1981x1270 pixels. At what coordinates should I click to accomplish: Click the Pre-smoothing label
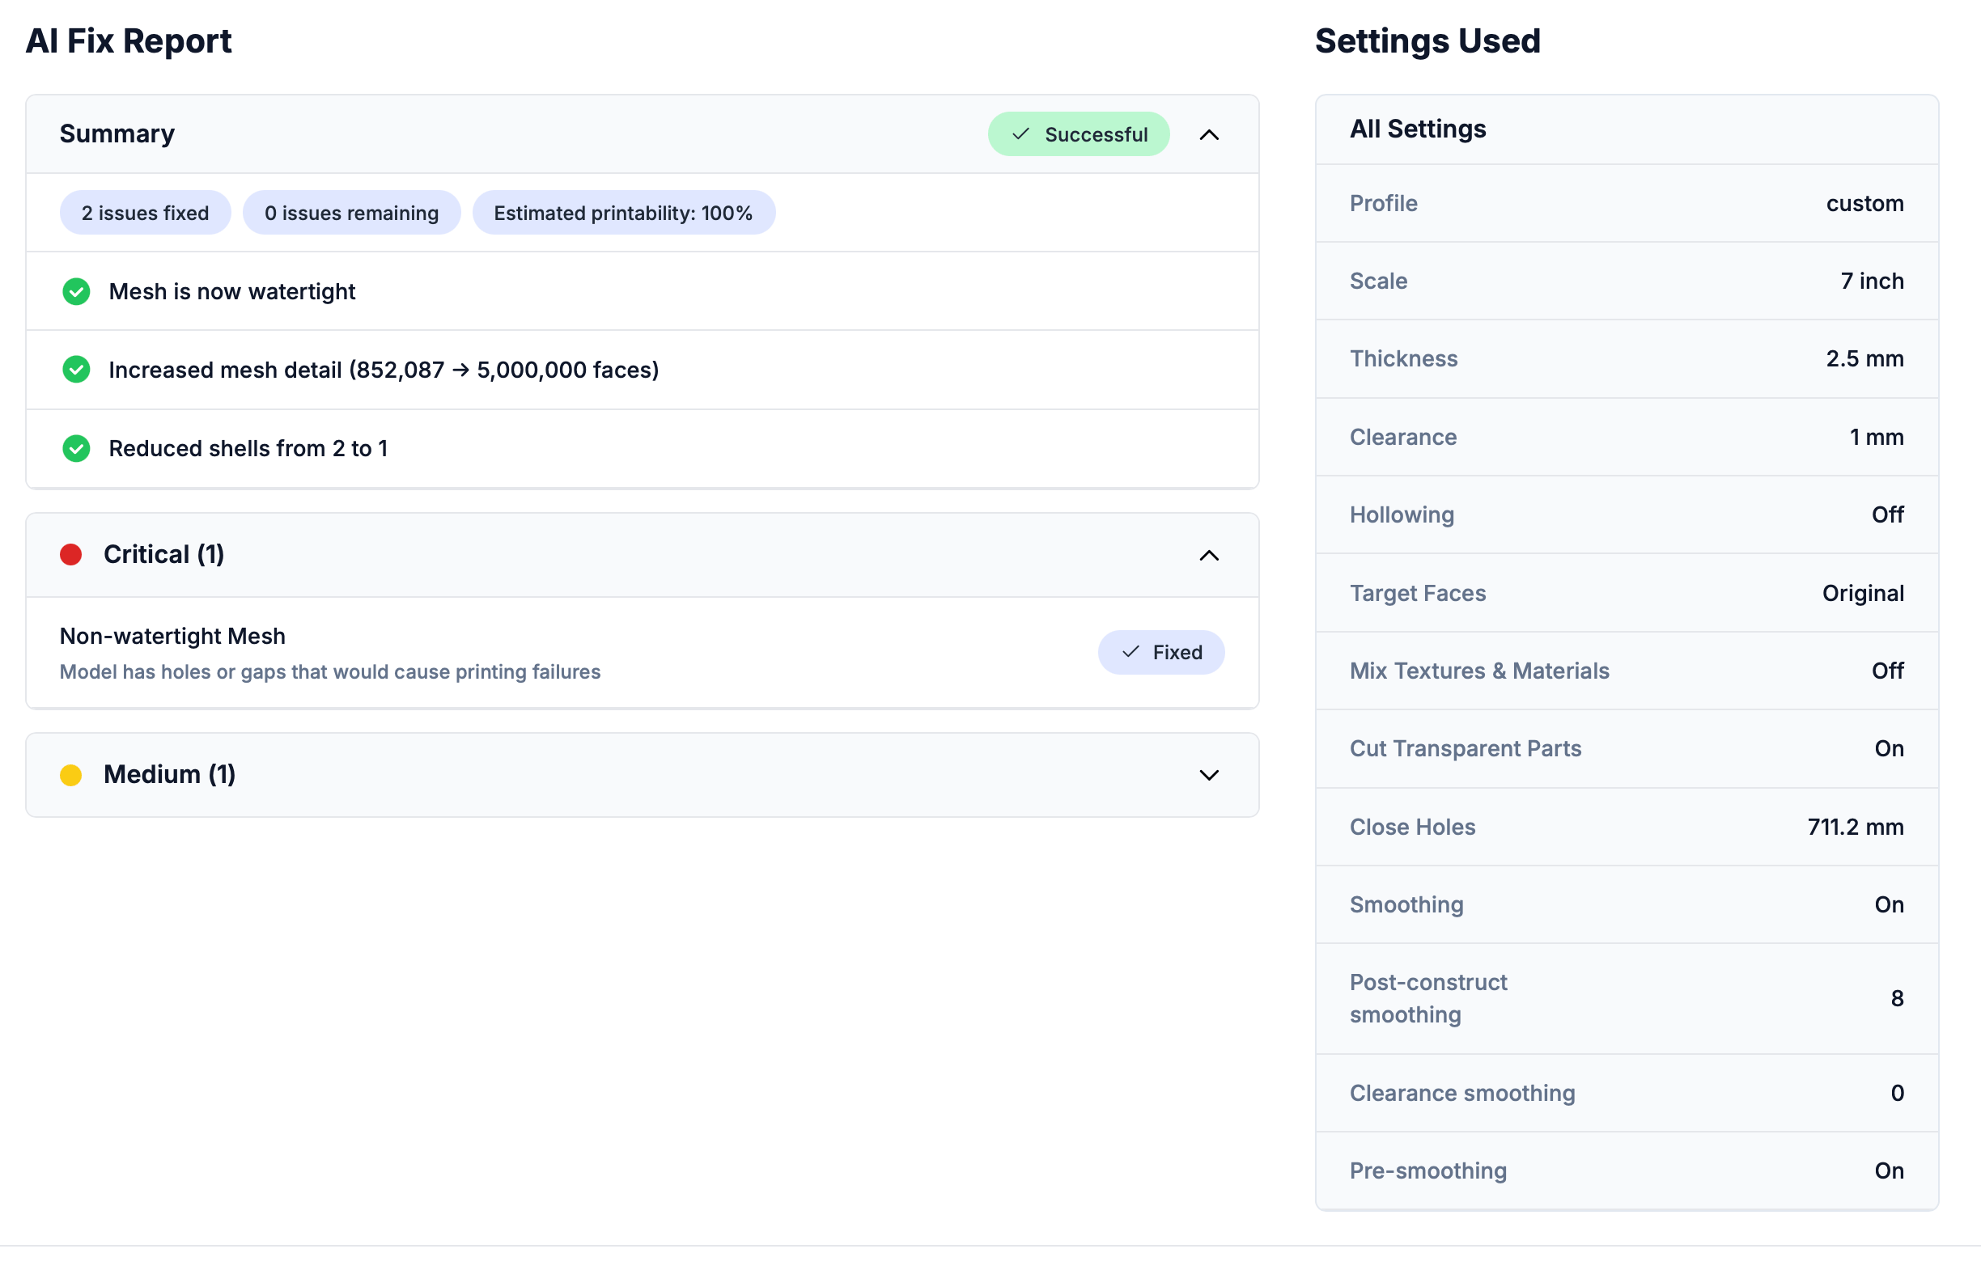coord(1428,1171)
